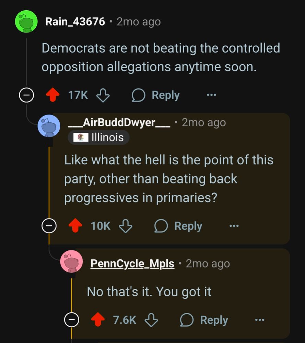The width and height of the screenshot is (305, 343).
Task: Collapse PennCycle_Mpls's reply thread
Action: 72,320
